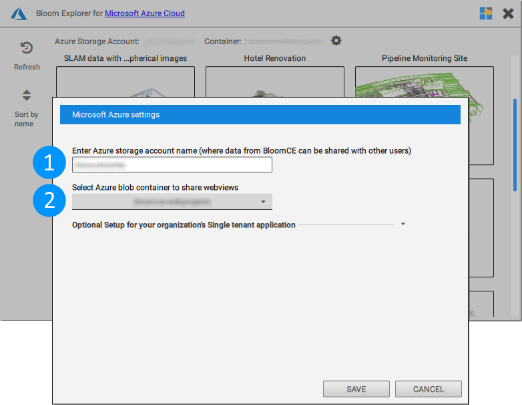Viewport: 522px width, 405px height.
Task: Click the Container label
Action: tap(223, 41)
